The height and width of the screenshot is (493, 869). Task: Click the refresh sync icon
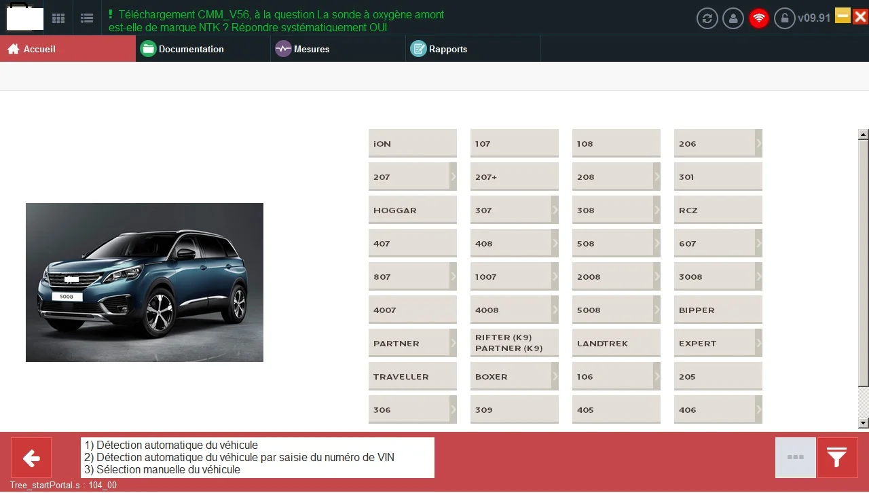click(707, 18)
